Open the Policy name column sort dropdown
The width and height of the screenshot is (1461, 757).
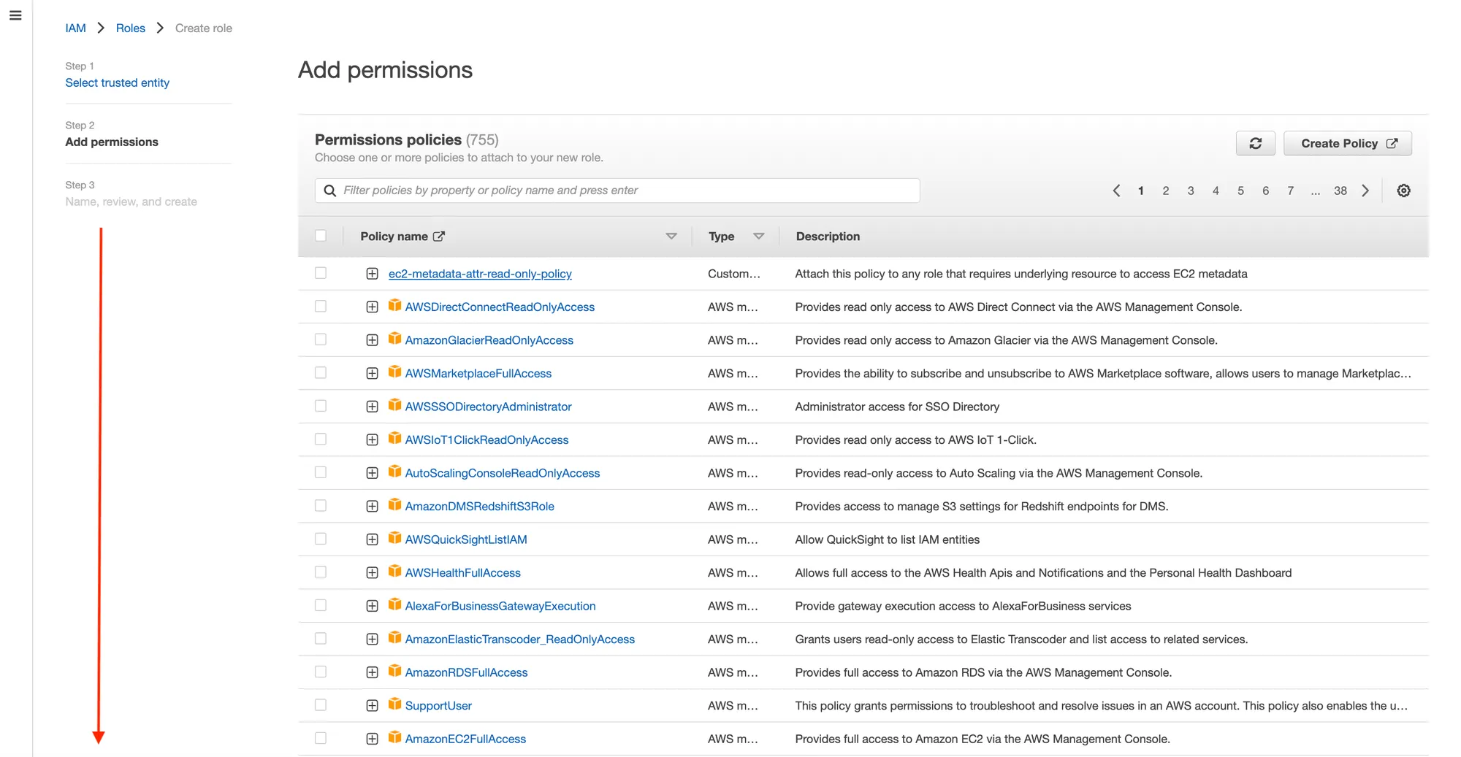pyautogui.click(x=671, y=236)
